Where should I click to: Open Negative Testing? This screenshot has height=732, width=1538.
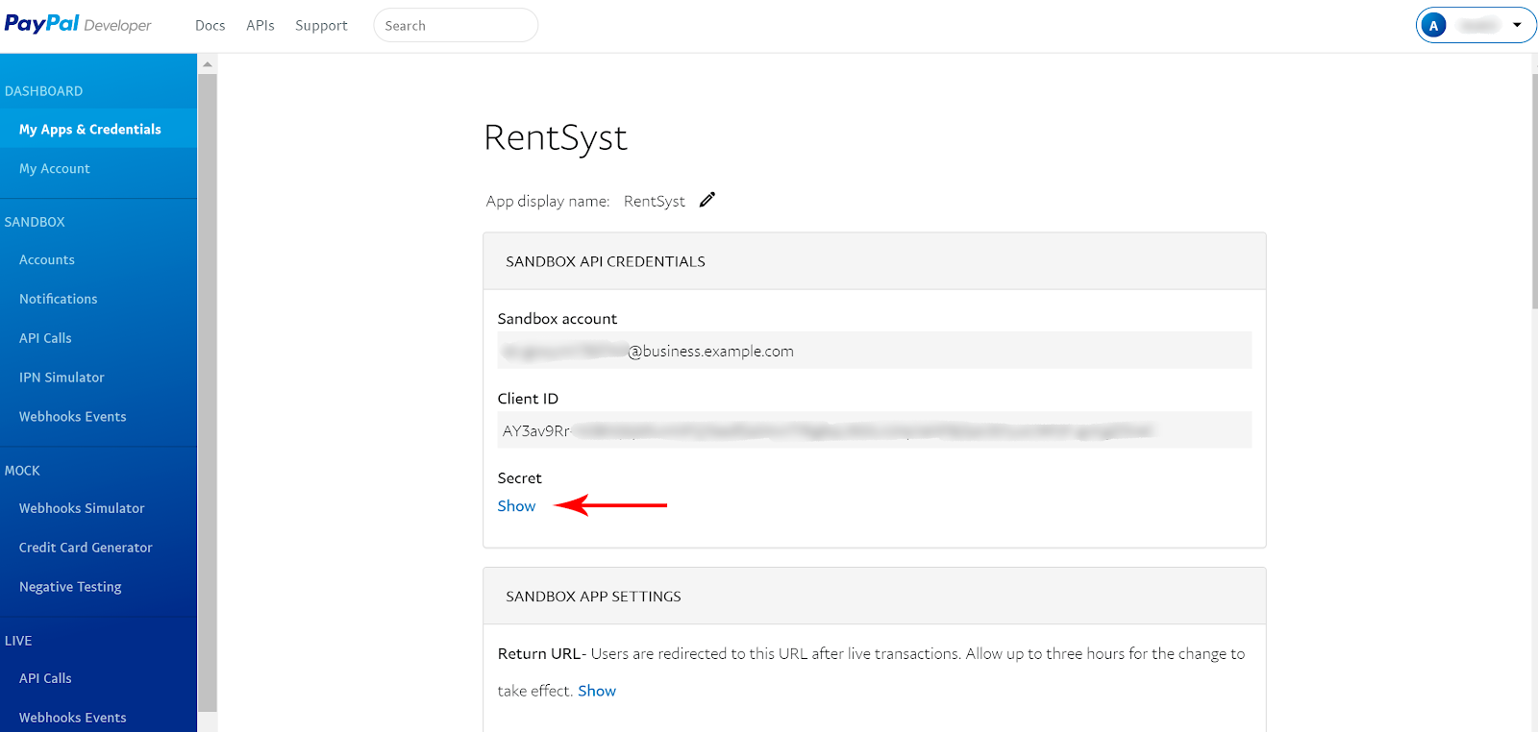point(70,587)
